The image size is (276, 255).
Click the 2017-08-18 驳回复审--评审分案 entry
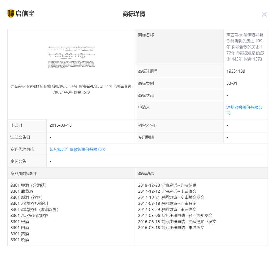click(x=167, y=203)
